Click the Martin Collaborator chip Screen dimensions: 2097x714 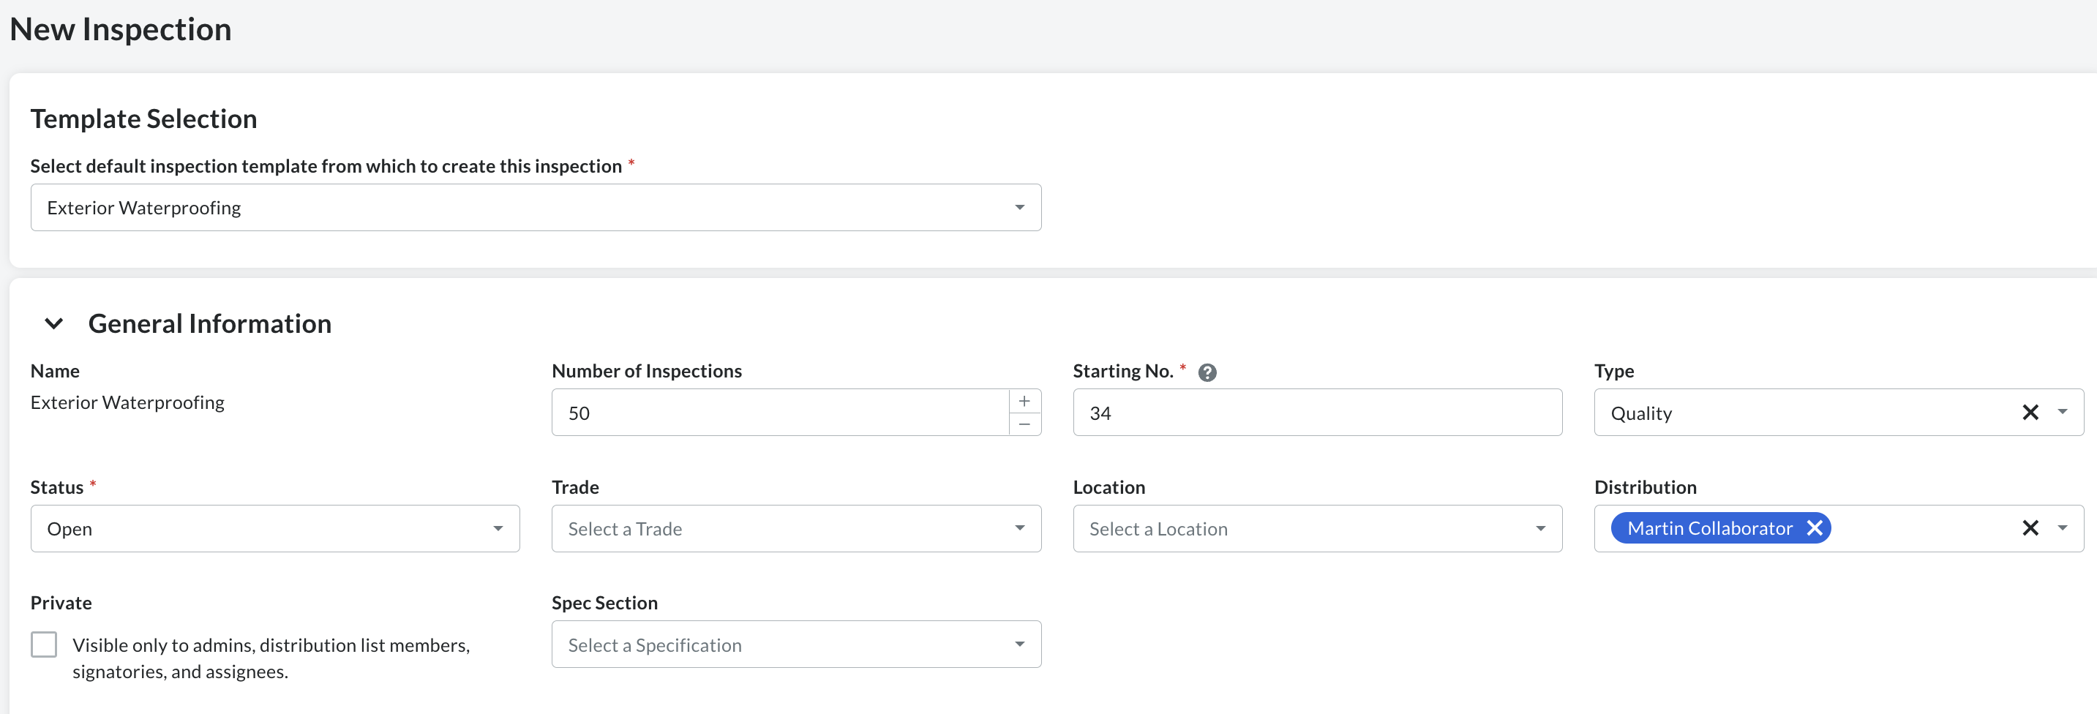click(1709, 527)
